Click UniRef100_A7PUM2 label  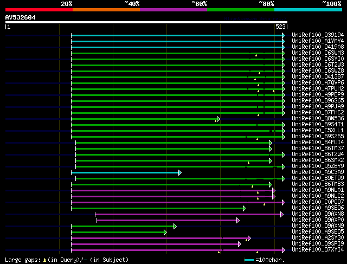[318, 89]
